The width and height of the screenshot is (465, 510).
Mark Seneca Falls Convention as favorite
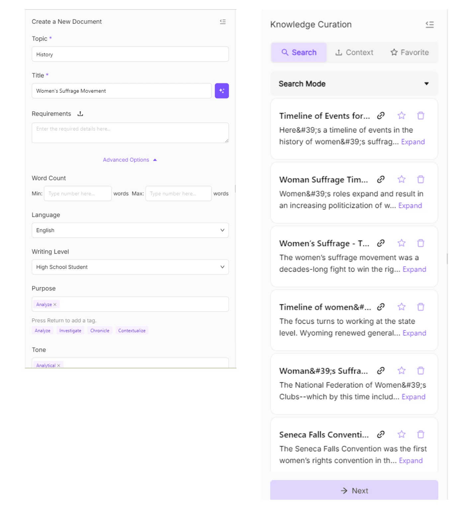(401, 434)
